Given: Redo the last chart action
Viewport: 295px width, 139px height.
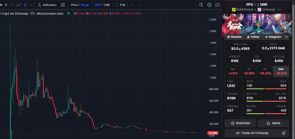Looking at the screenshot, I should pyautogui.click(x=141, y=5).
